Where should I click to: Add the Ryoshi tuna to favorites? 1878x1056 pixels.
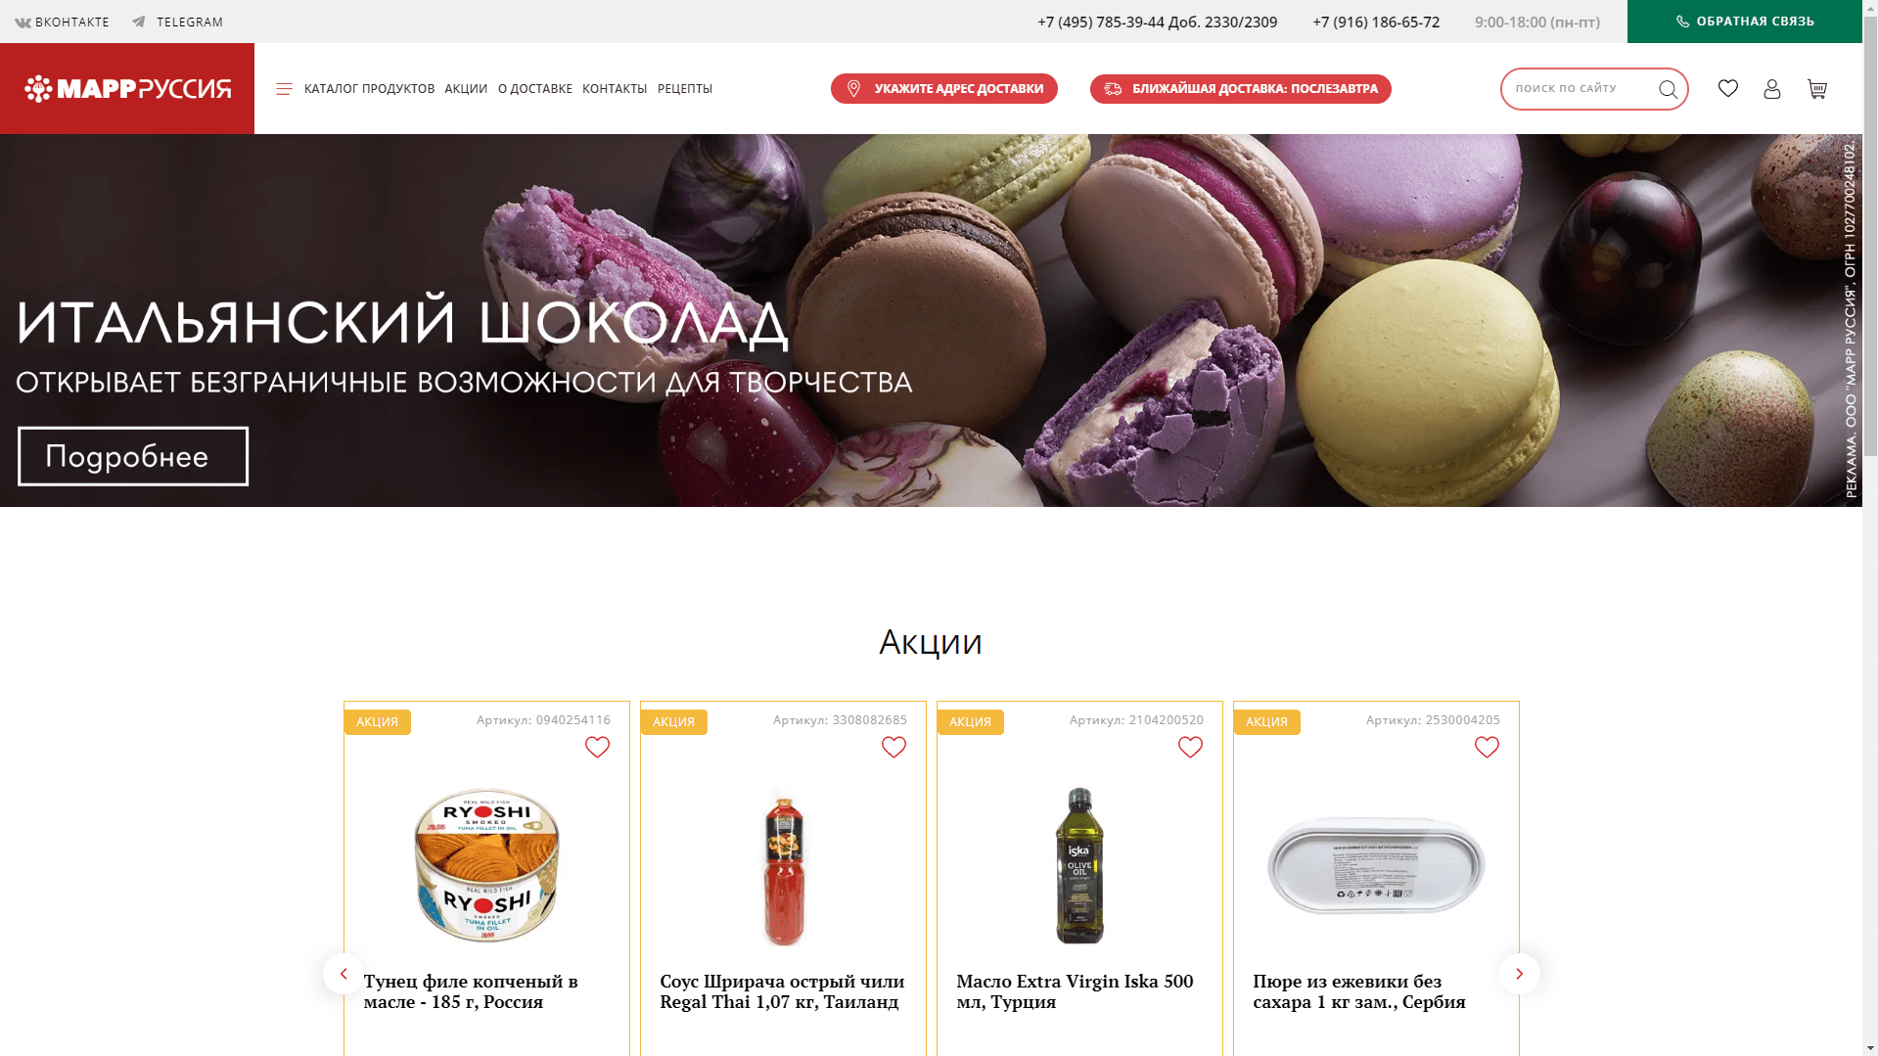(597, 747)
